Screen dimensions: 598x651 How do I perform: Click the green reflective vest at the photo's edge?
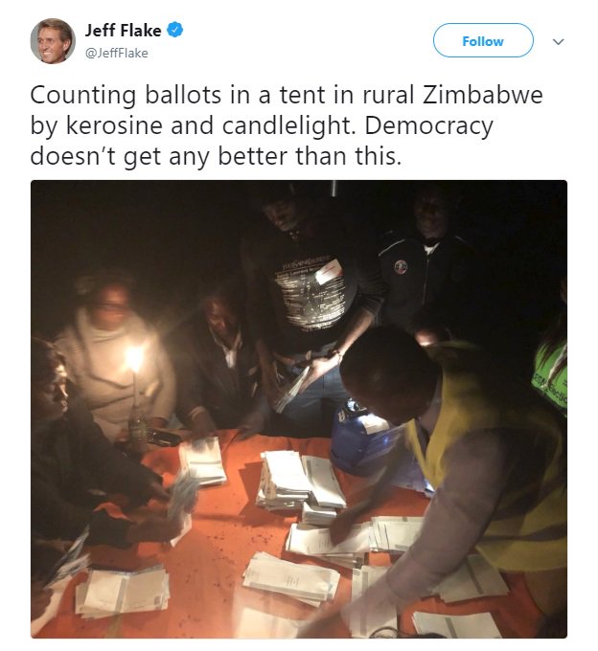click(x=550, y=375)
